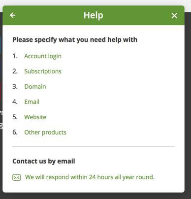191x199 pixels.
Task: Pick the Website help topic
Action: (x=35, y=117)
